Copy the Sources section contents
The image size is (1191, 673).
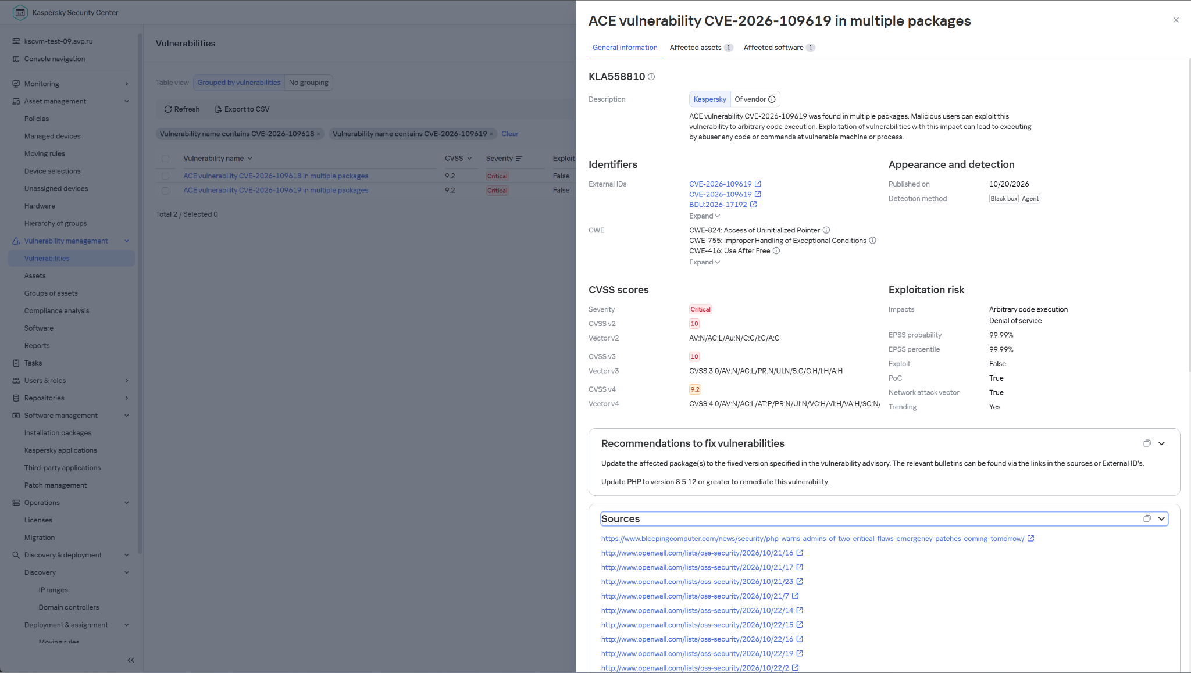click(x=1147, y=519)
